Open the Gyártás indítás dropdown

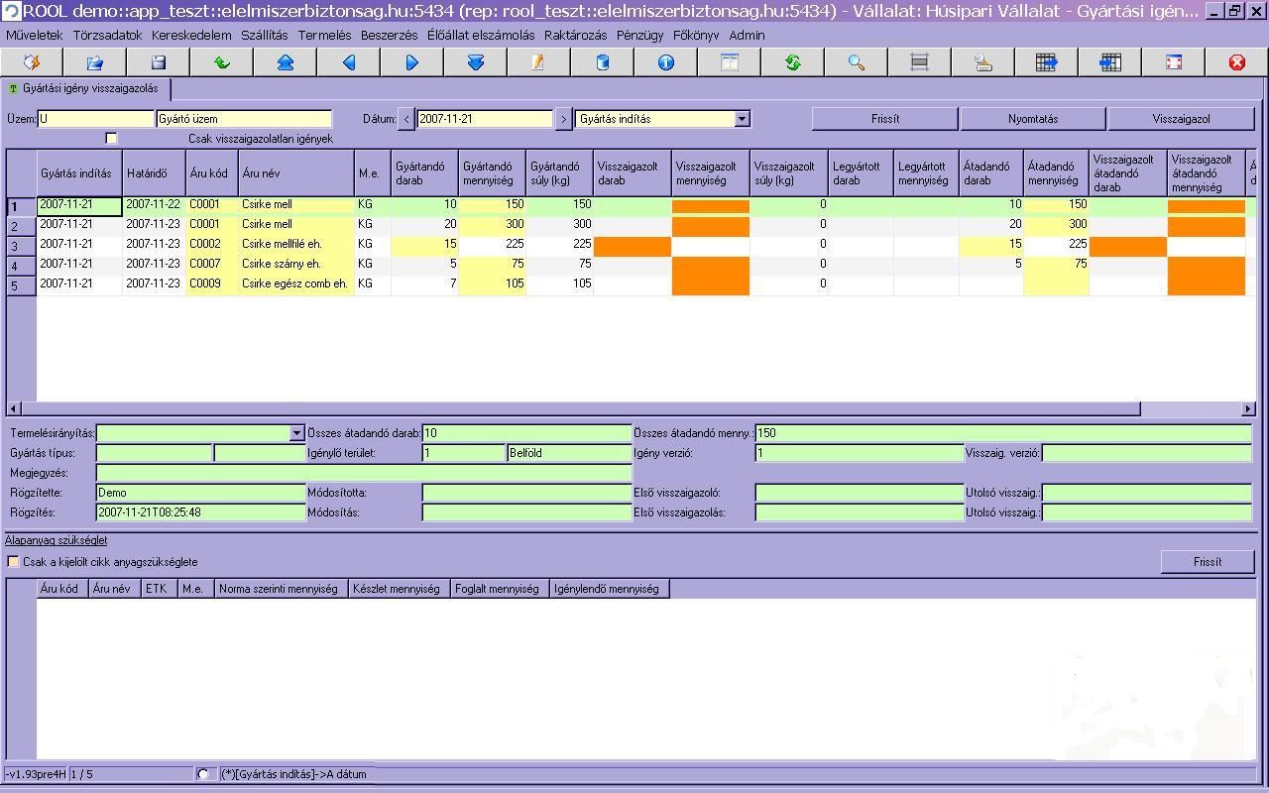coord(742,119)
